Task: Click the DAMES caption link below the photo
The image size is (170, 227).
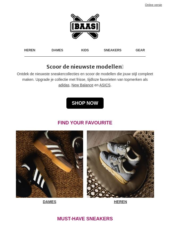Action: coord(49,202)
